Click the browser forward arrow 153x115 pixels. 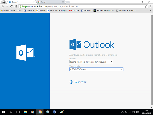point(7,6)
